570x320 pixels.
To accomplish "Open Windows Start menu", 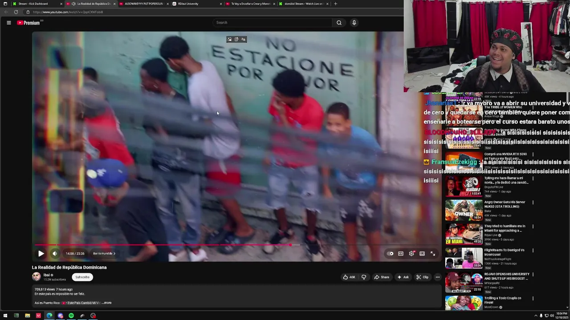I will point(5,316).
